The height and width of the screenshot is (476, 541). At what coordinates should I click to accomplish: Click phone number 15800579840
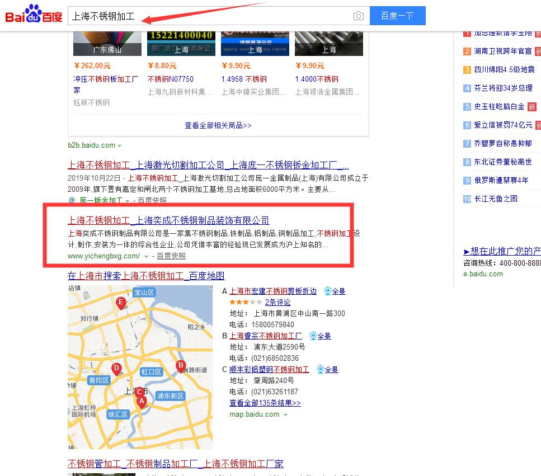272,324
